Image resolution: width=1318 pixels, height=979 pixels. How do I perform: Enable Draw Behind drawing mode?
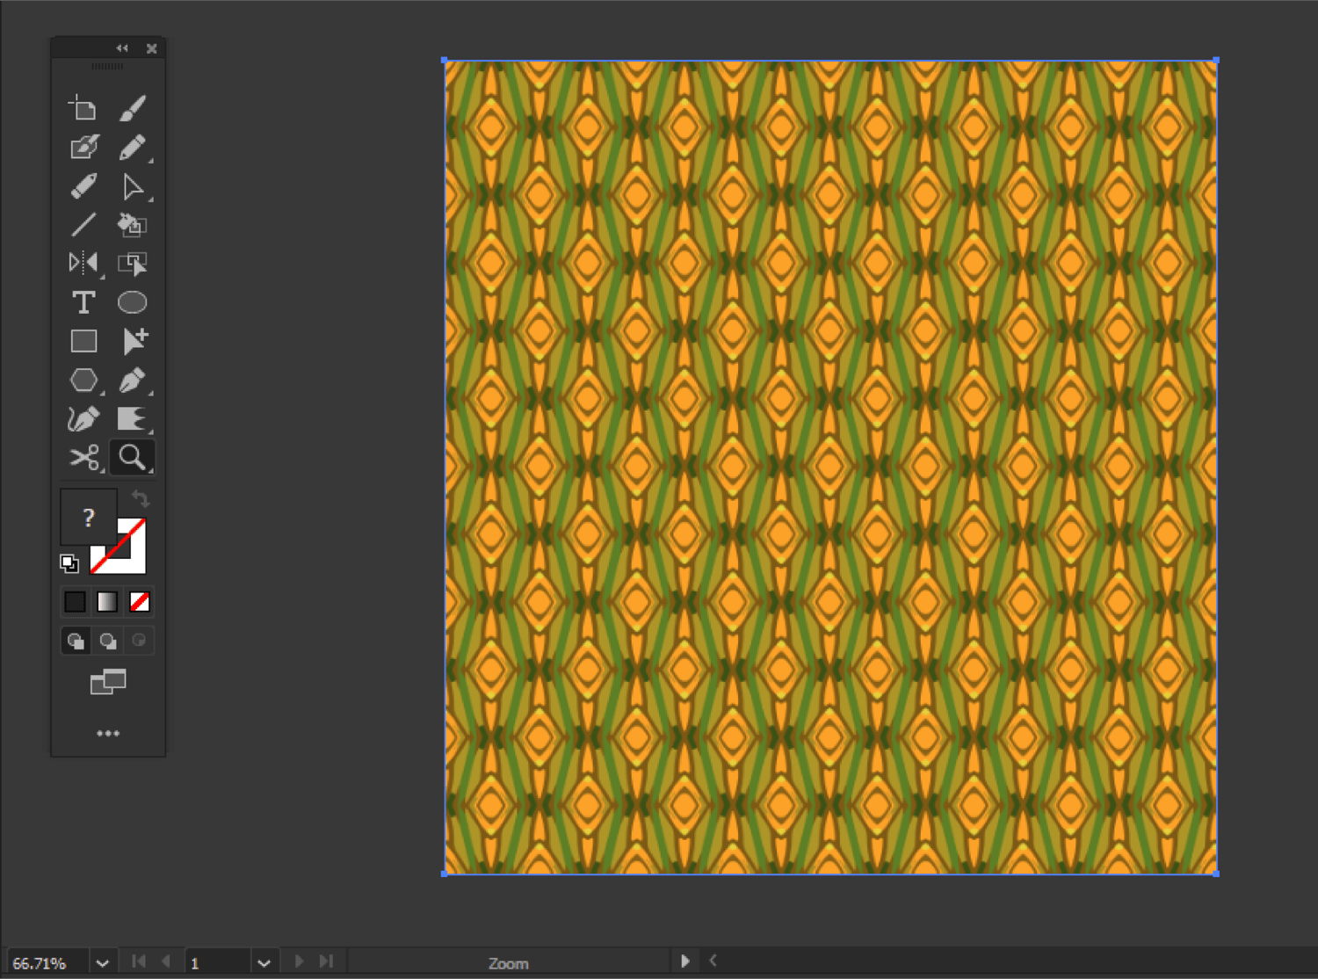coord(107,641)
